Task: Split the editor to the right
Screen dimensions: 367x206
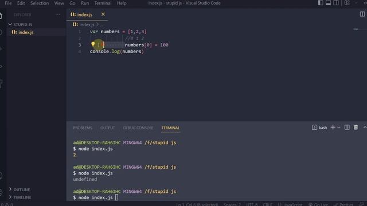Action: point(362,14)
